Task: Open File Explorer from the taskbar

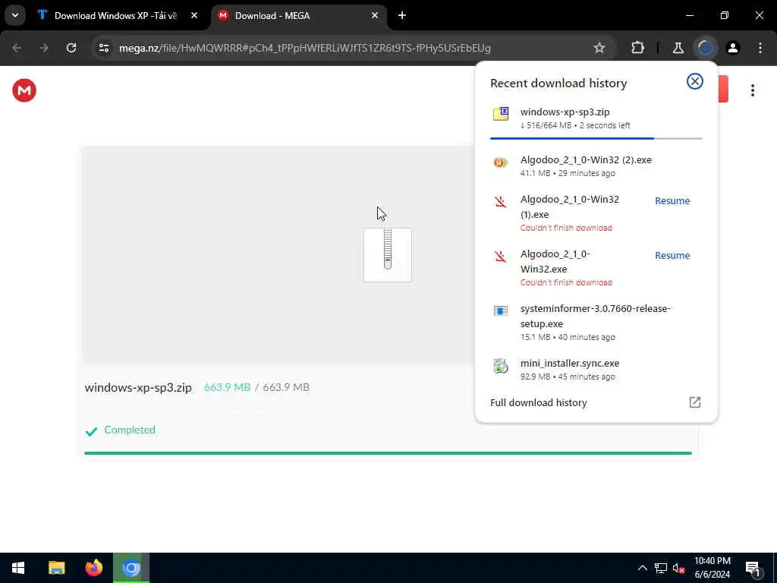Action: tap(56, 568)
